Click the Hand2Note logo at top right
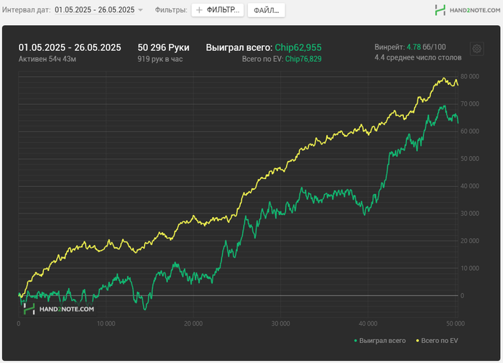This screenshot has height=363, width=503. (467, 10)
